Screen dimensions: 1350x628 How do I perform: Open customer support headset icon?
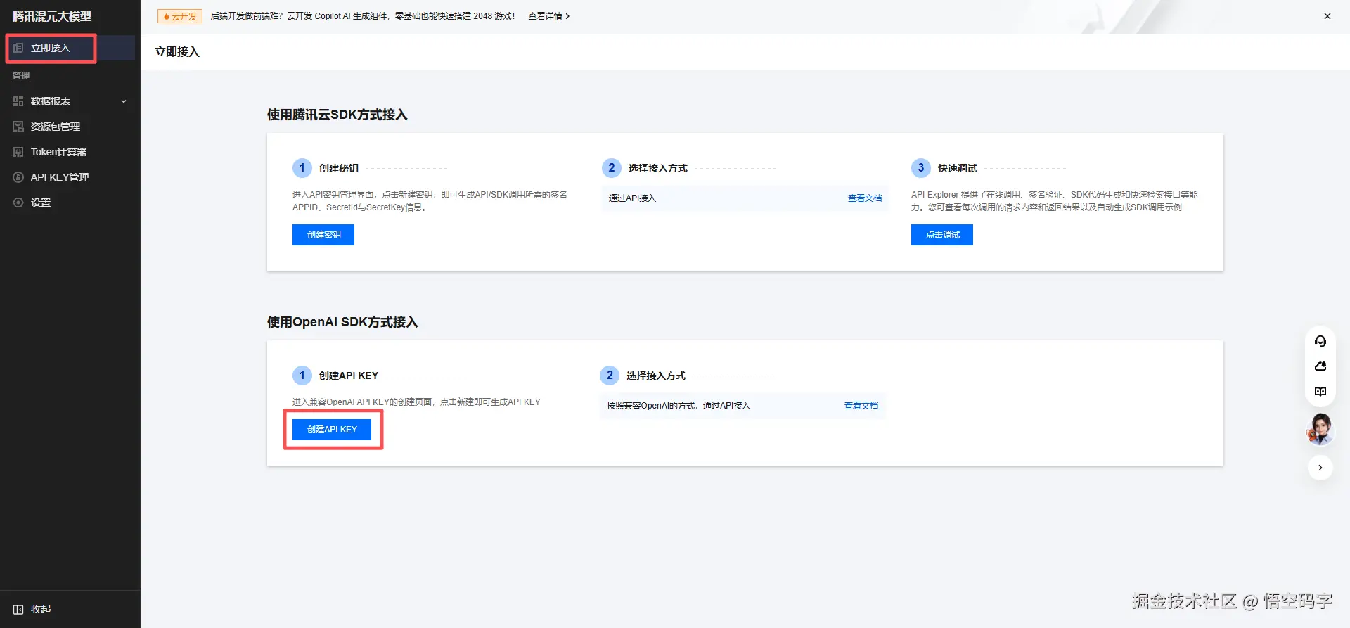1320,341
